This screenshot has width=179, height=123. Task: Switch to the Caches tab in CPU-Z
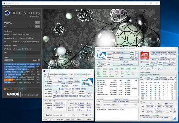pyautogui.click(x=51, y=74)
